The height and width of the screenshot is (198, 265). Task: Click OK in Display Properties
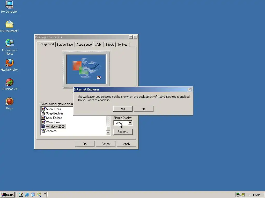click(85, 144)
